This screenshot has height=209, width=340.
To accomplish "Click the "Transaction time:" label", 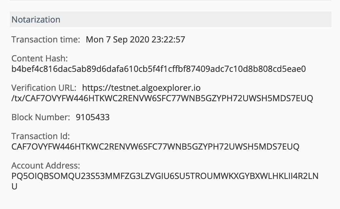I will click(x=46, y=40).
